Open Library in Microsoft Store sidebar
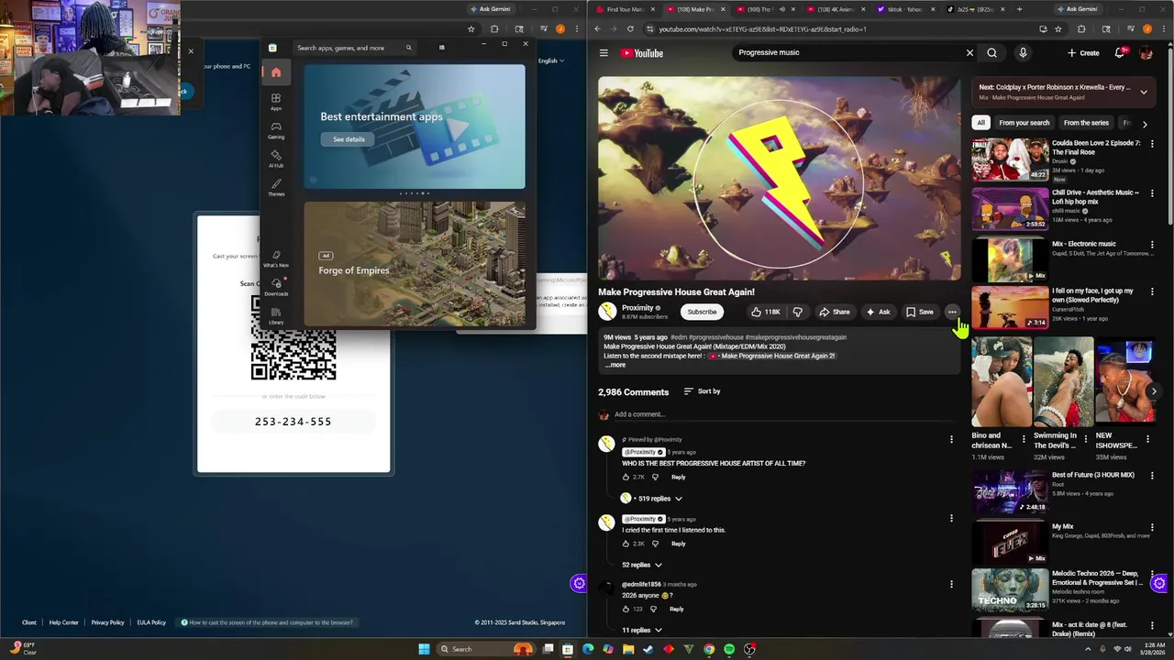Screen dimensions: 1174x660 (x=275, y=315)
